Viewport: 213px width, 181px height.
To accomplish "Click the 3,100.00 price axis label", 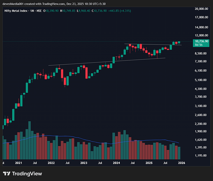I will click(x=201, y=106).
